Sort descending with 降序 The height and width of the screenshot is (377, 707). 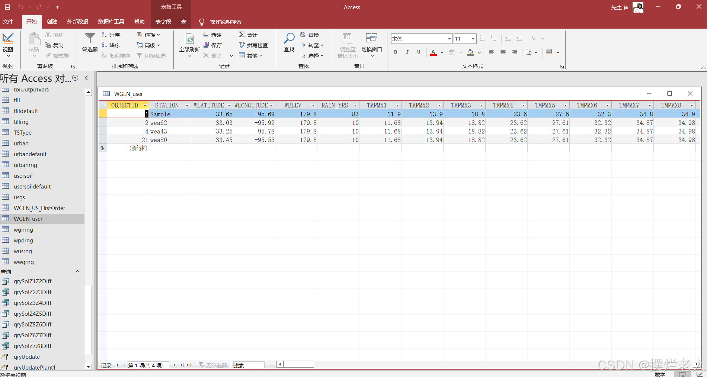pos(111,45)
